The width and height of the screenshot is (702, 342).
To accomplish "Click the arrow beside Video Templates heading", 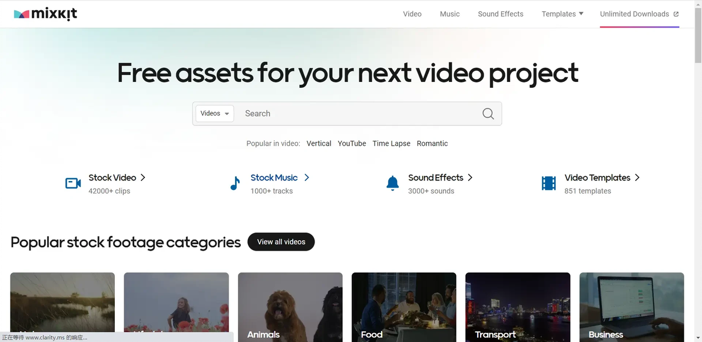I will [x=637, y=177].
